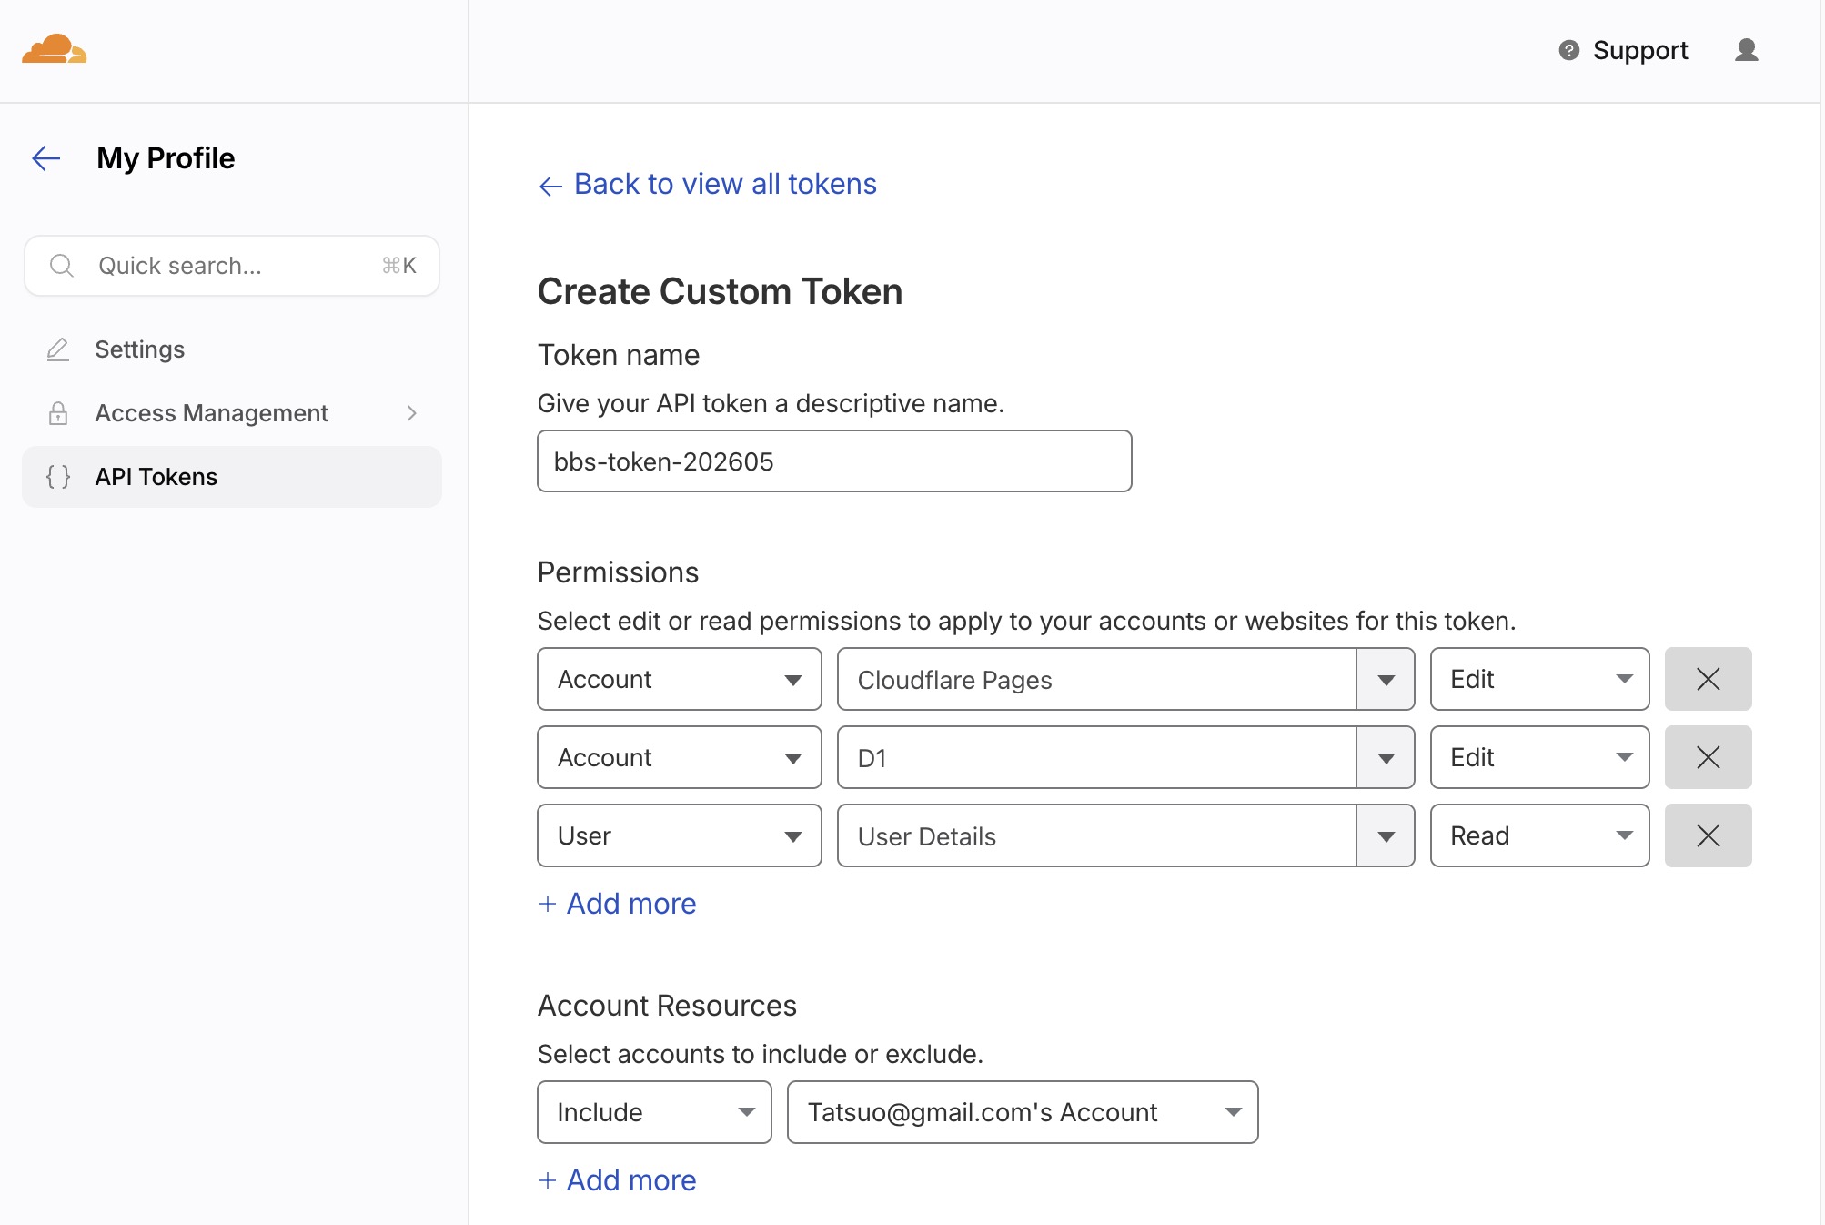Expand the Access Management chevron
Screen dimensions: 1825x1225
[412, 413]
